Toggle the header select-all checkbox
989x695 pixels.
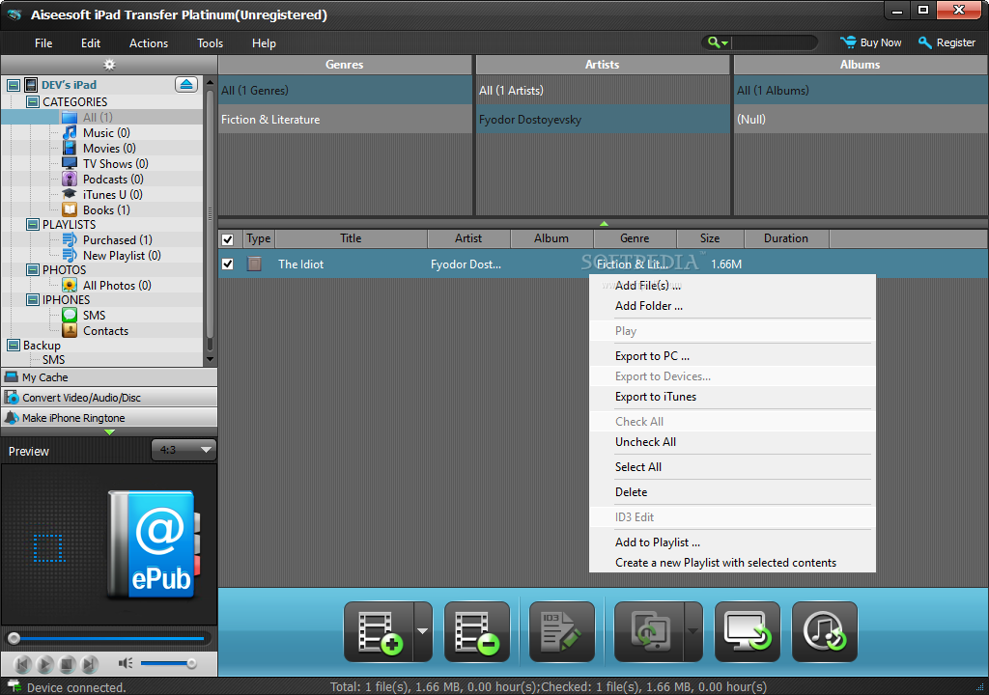click(228, 239)
